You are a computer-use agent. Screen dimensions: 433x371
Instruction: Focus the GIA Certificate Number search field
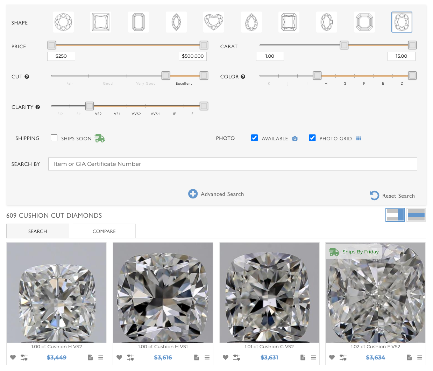coord(233,164)
